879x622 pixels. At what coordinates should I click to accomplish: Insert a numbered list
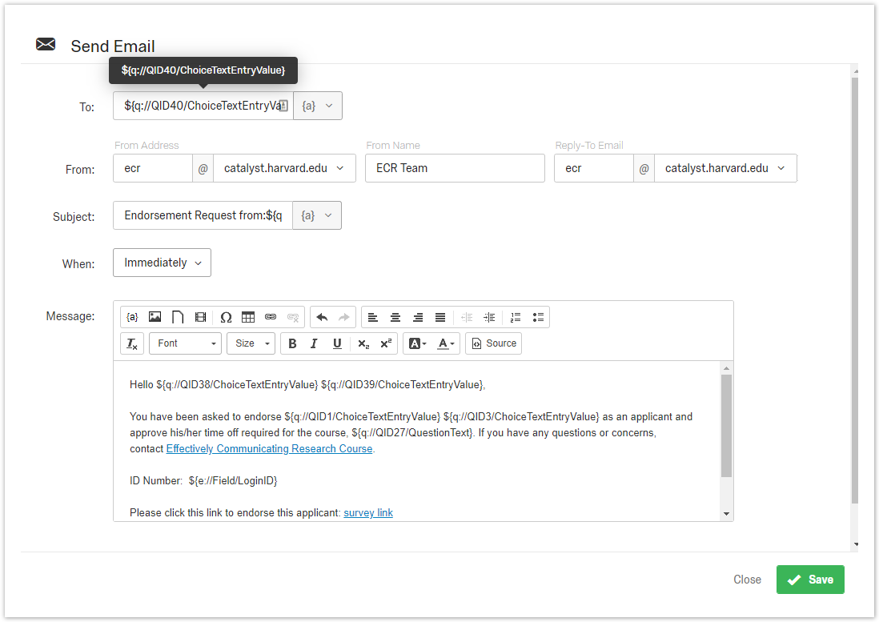(x=516, y=318)
